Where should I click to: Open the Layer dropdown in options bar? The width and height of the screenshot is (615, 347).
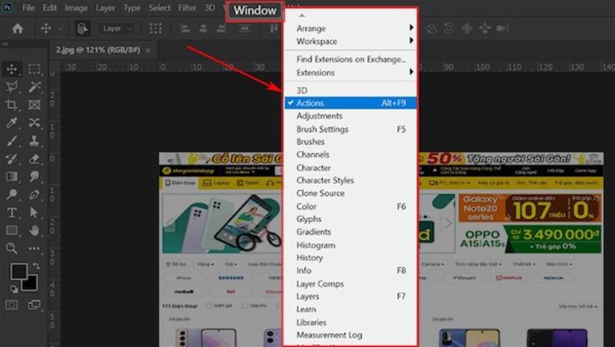(x=117, y=28)
